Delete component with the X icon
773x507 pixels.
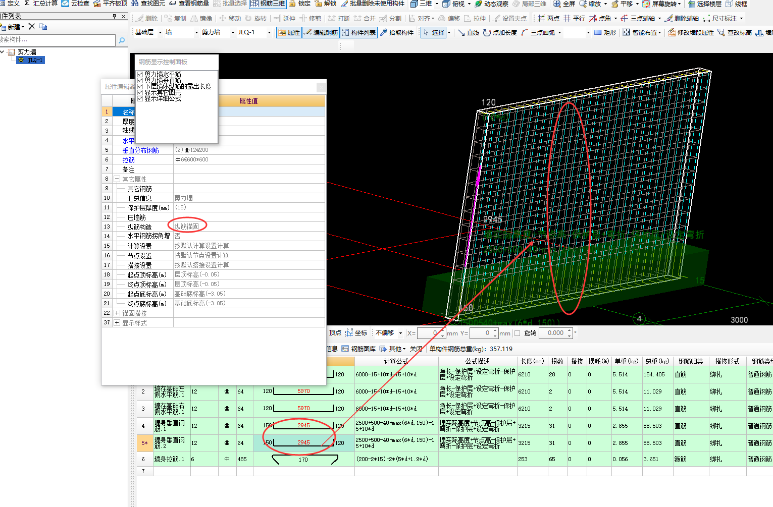pos(31,26)
